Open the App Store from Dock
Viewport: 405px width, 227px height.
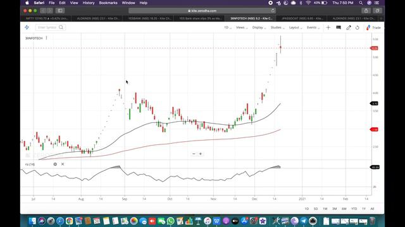tap(244, 221)
